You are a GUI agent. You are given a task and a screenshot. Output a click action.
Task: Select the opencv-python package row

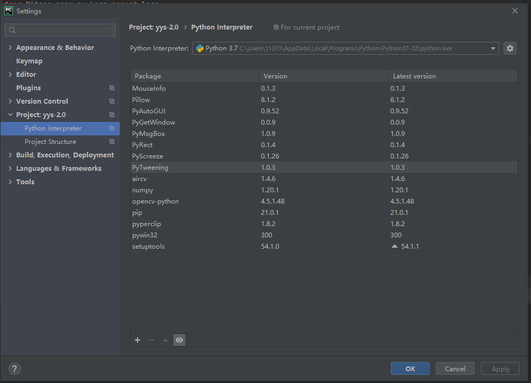324,201
